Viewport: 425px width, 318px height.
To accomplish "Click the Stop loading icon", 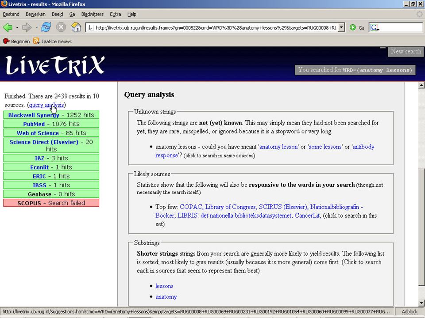I will (x=61, y=27).
